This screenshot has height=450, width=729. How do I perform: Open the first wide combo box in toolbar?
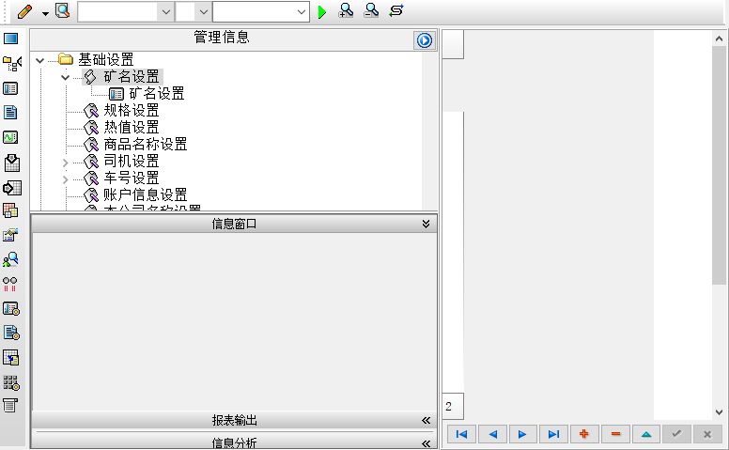(x=126, y=12)
